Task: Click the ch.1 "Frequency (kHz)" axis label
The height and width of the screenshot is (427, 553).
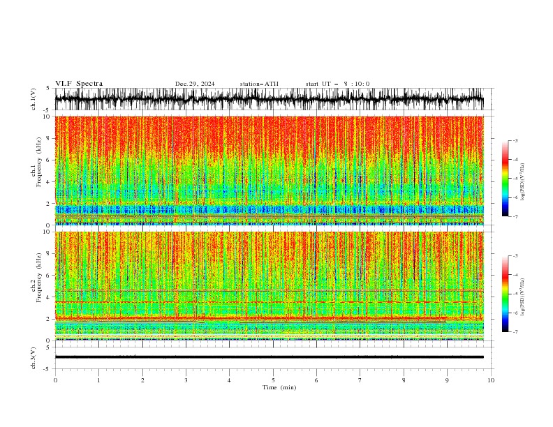Action: 39,162
